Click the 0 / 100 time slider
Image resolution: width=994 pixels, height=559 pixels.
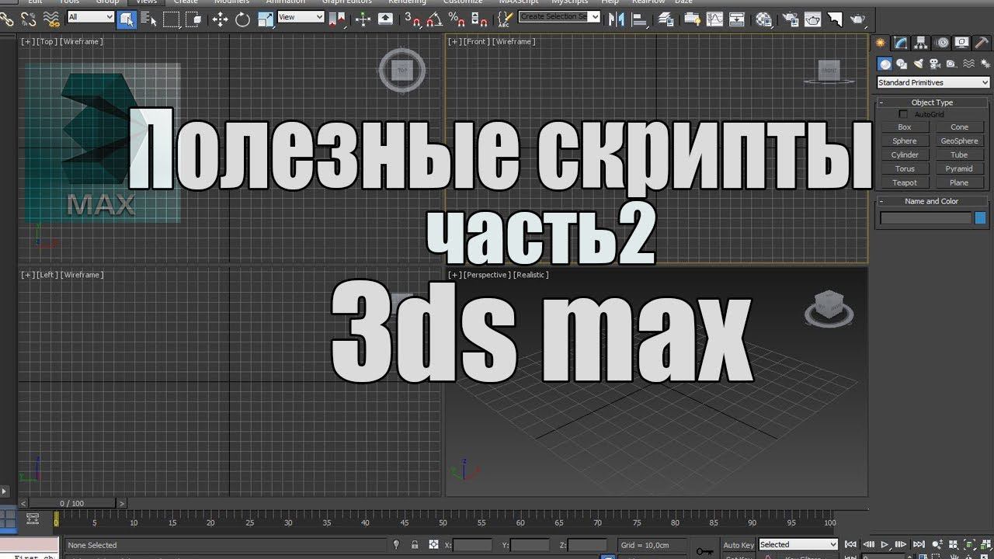click(71, 503)
